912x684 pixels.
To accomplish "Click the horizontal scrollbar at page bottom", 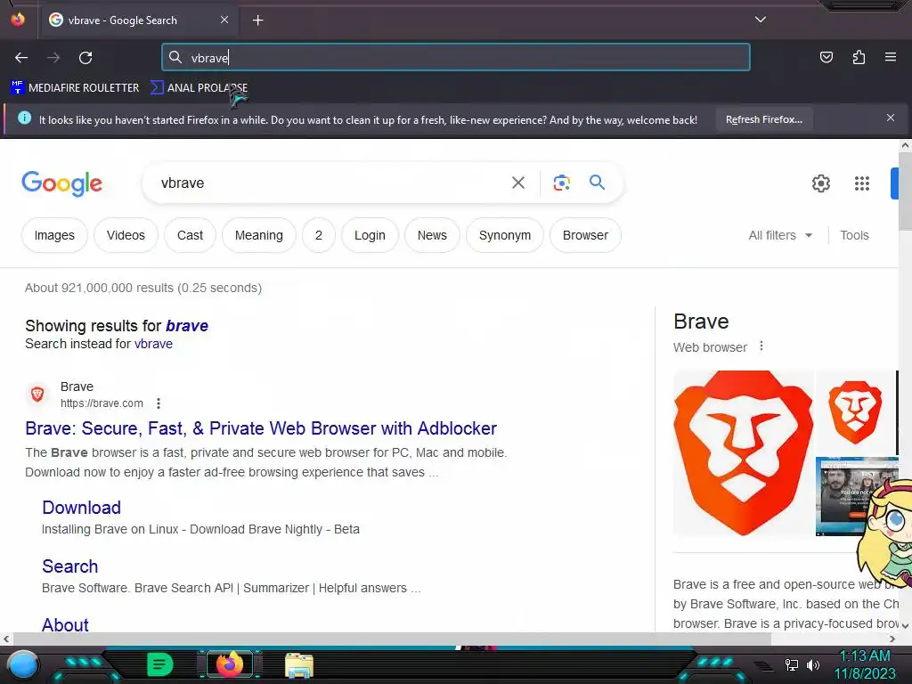I will click(391, 639).
